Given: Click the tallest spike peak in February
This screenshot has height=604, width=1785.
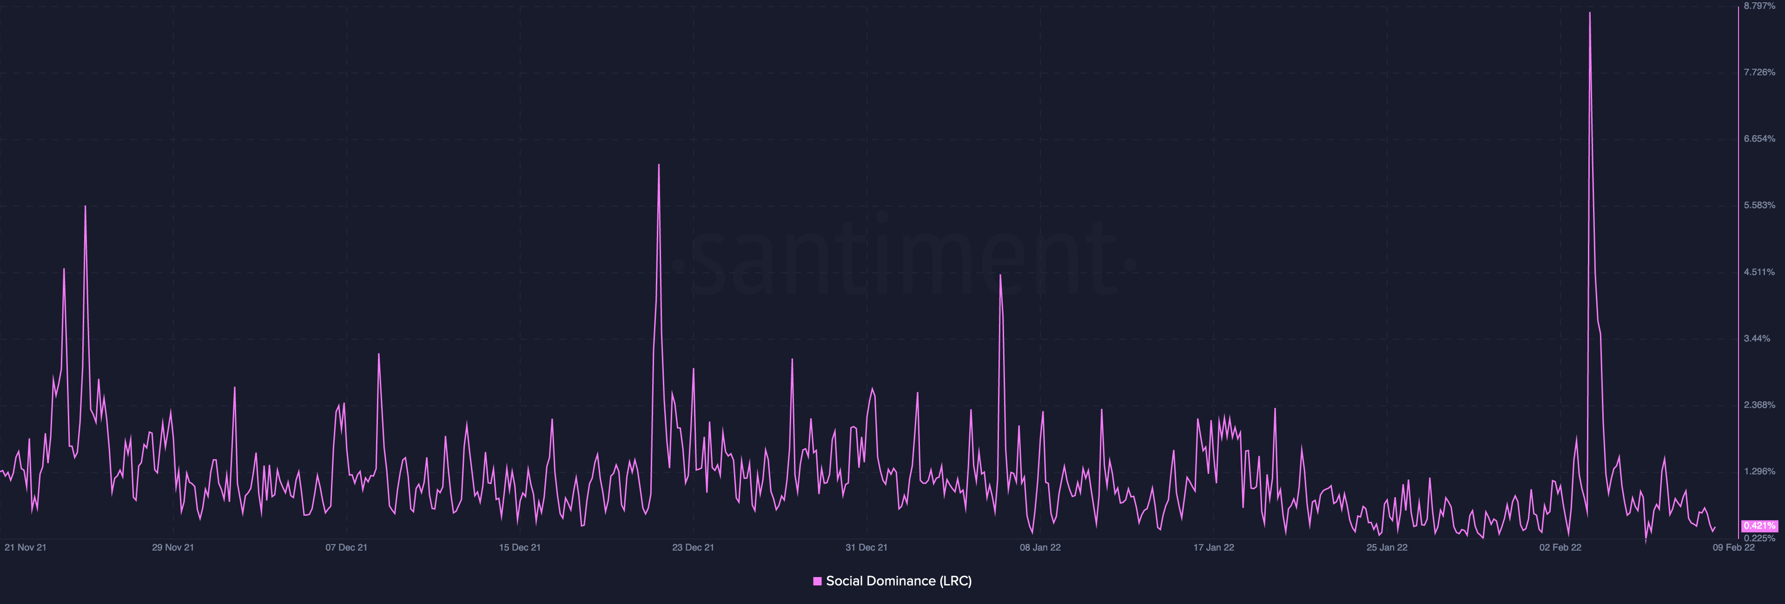Looking at the screenshot, I should point(1590,13).
